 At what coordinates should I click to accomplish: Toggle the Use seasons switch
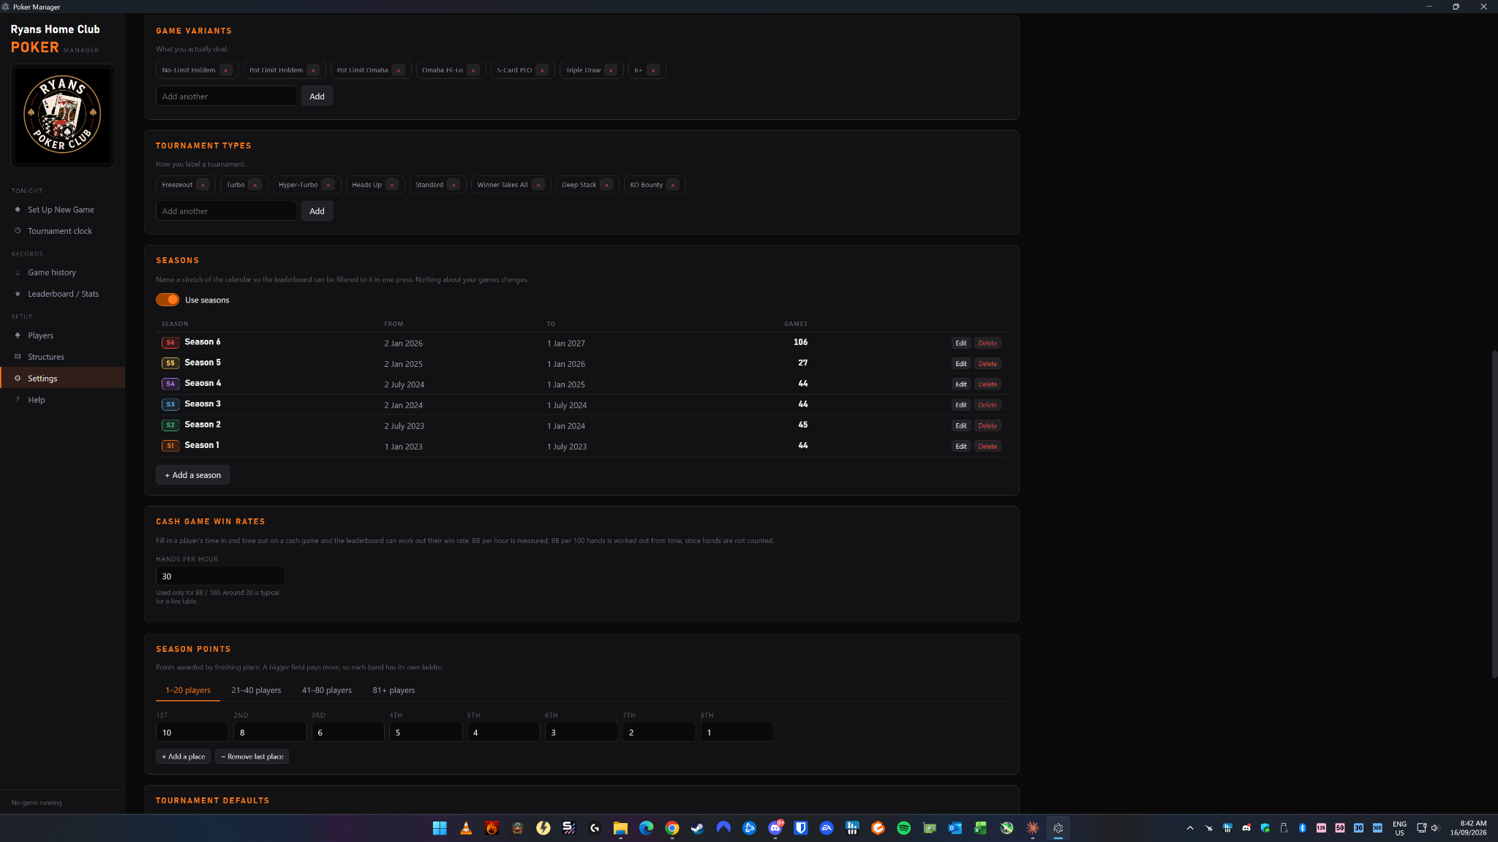point(168,300)
